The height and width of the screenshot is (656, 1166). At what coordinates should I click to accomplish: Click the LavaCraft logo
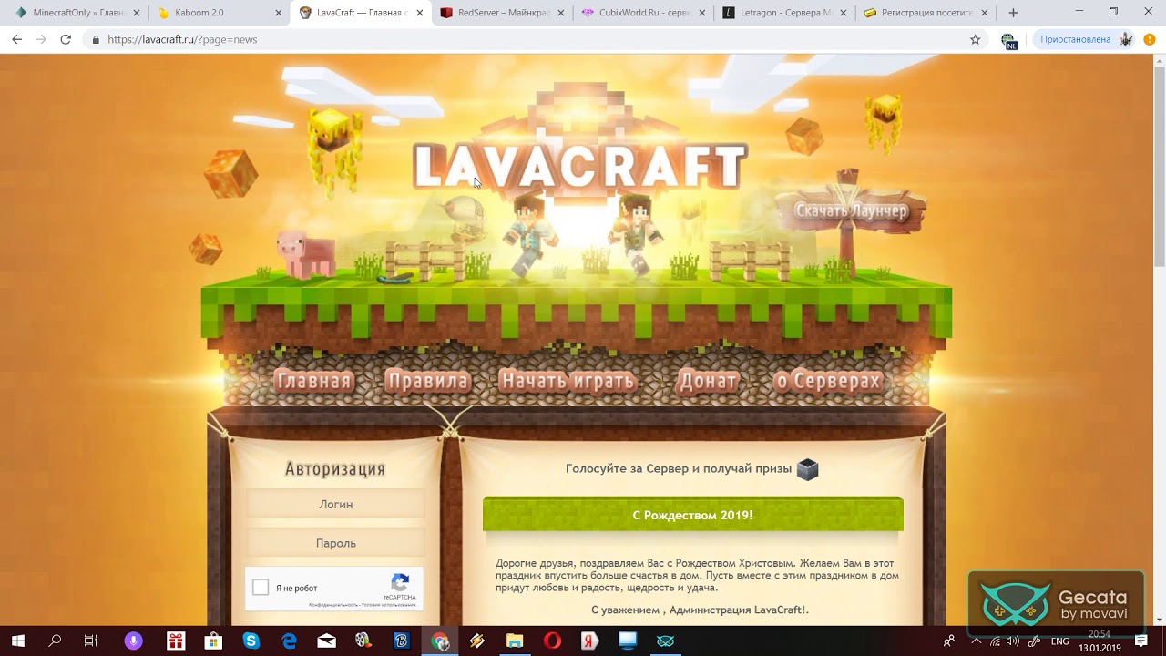(580, 166)
